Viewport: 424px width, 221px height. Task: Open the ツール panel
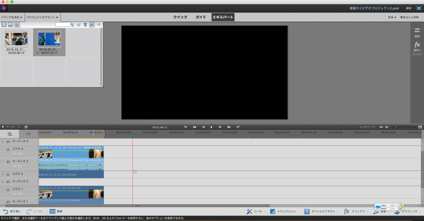coord(255,211)
